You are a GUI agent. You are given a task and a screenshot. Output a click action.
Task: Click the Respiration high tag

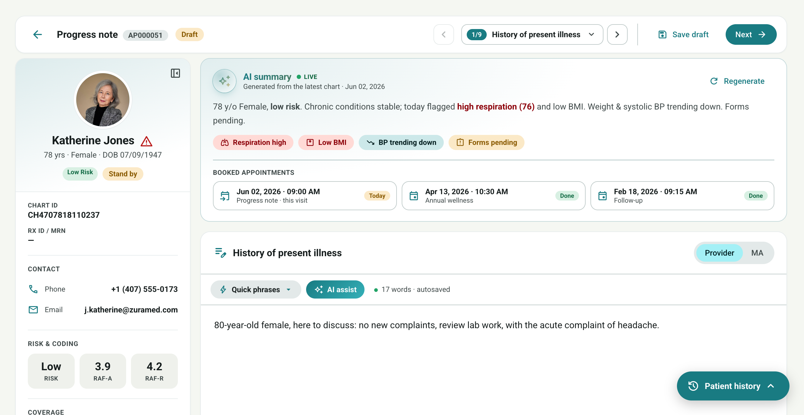click(253, 142)
